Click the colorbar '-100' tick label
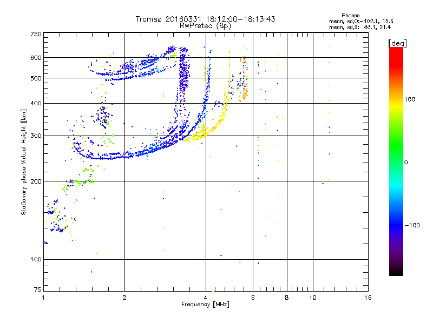Image resolution: width=433 pixels, height=324 pixels. pyautogui.click(x=412, y=225)
